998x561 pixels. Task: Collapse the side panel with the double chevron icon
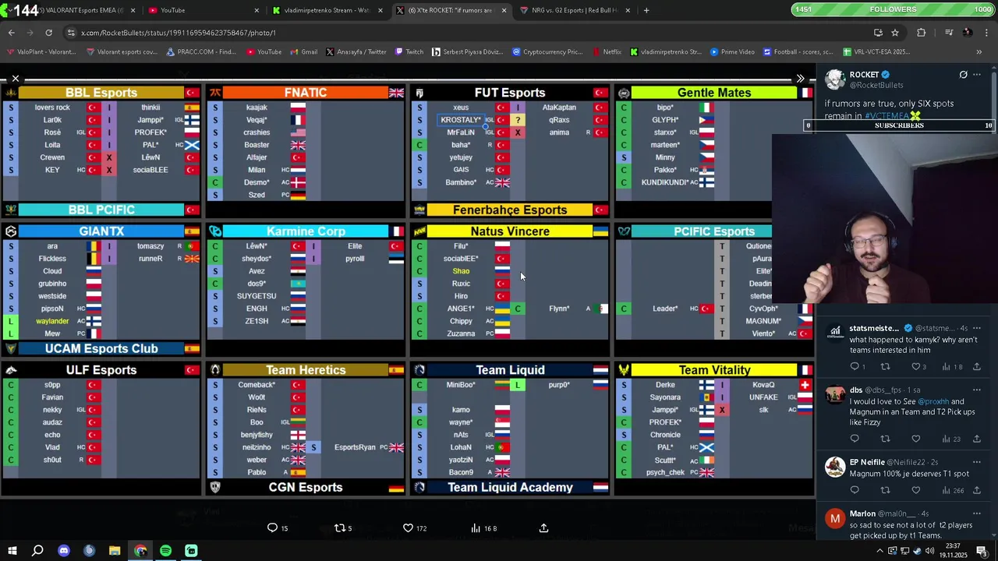(800, 79)
